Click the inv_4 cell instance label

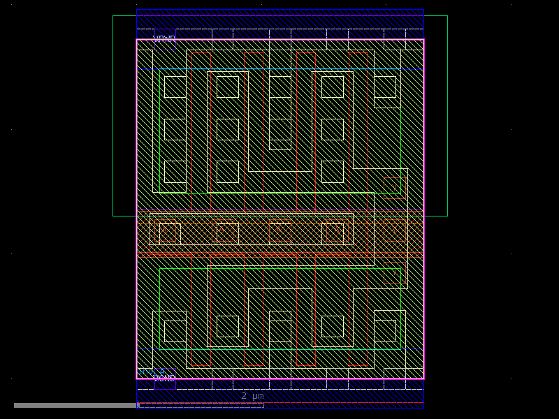tap(145, 371)
